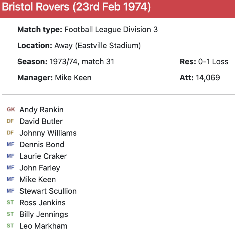Click the MF icon beside Laurie Craker
235x238 pixels.
pos(10,156)
